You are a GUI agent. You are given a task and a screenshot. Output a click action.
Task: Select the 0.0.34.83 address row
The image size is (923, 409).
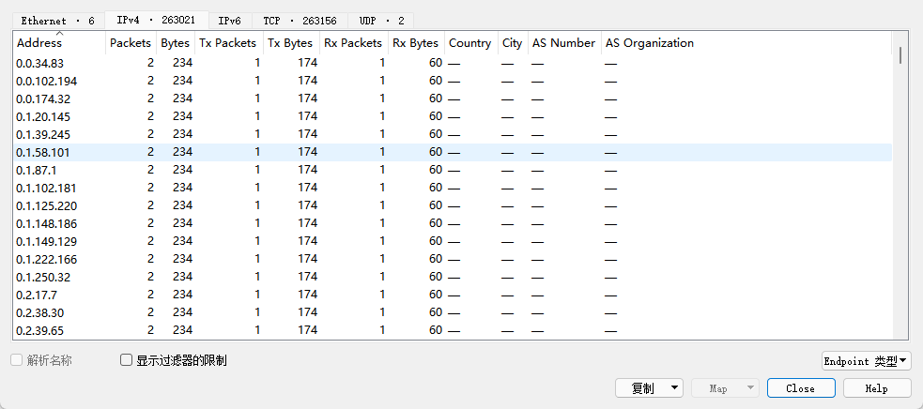(x=452, y=63)
